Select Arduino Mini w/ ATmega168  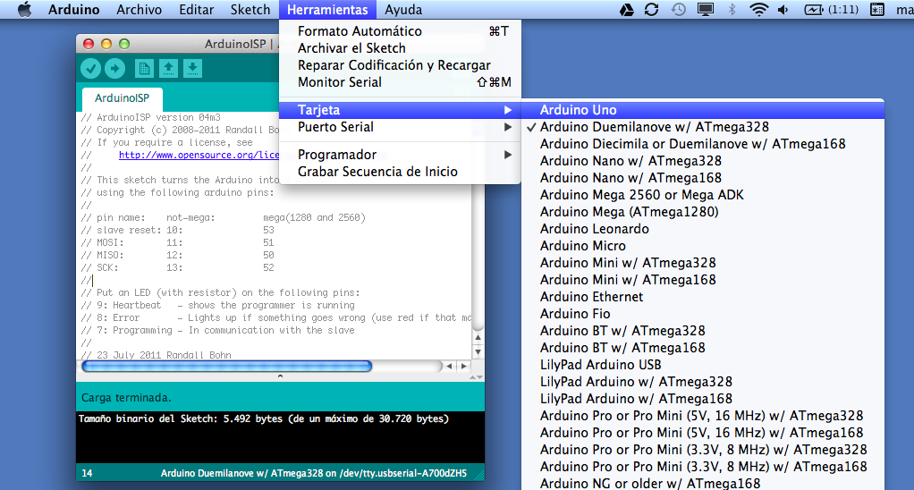(x=703, y=279)
